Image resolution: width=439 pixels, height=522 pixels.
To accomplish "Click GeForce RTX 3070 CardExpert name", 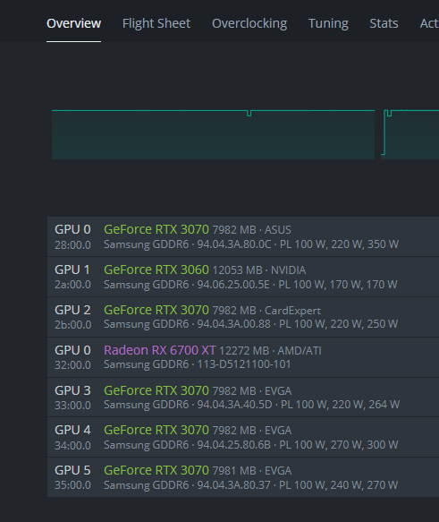I will point(156,310).
